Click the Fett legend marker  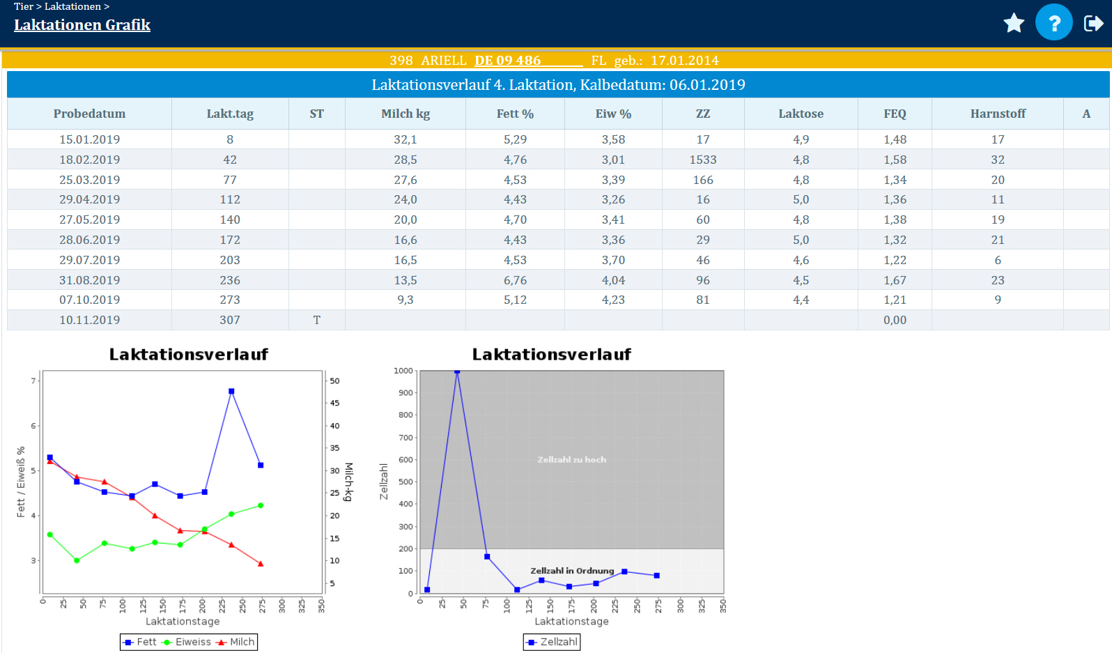pyautogui.click(x=128, y=643)
